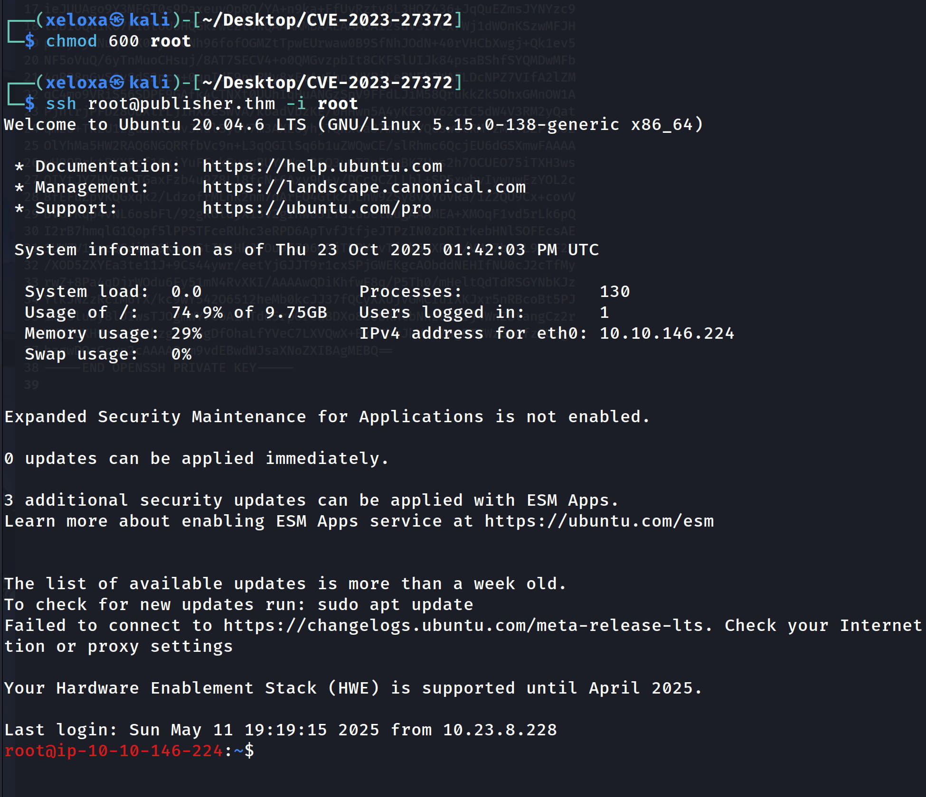
Task: Click the ssh command word
Action: (x=61, y=103)
